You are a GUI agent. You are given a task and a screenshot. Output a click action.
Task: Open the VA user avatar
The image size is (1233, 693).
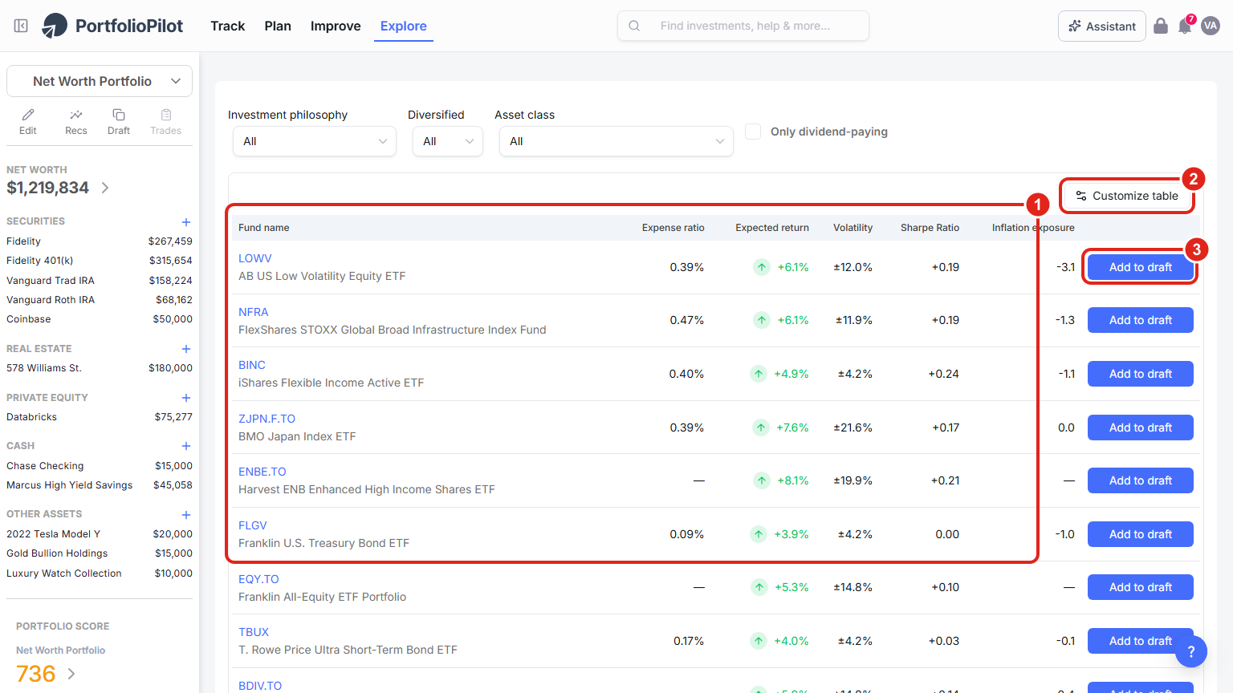(1211, 26)
